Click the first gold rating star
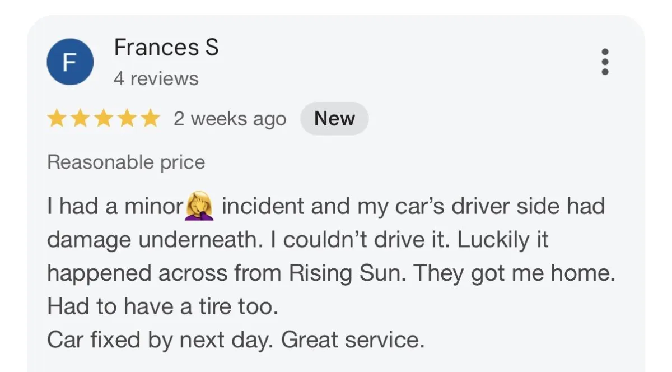This screenshot has height=372, width=672. 56,119
